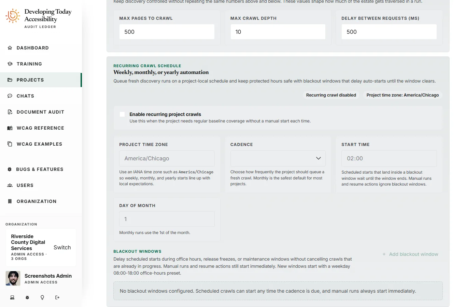
Task: Enable recurring project crawls checkbox
Action: tap(122, 114)
